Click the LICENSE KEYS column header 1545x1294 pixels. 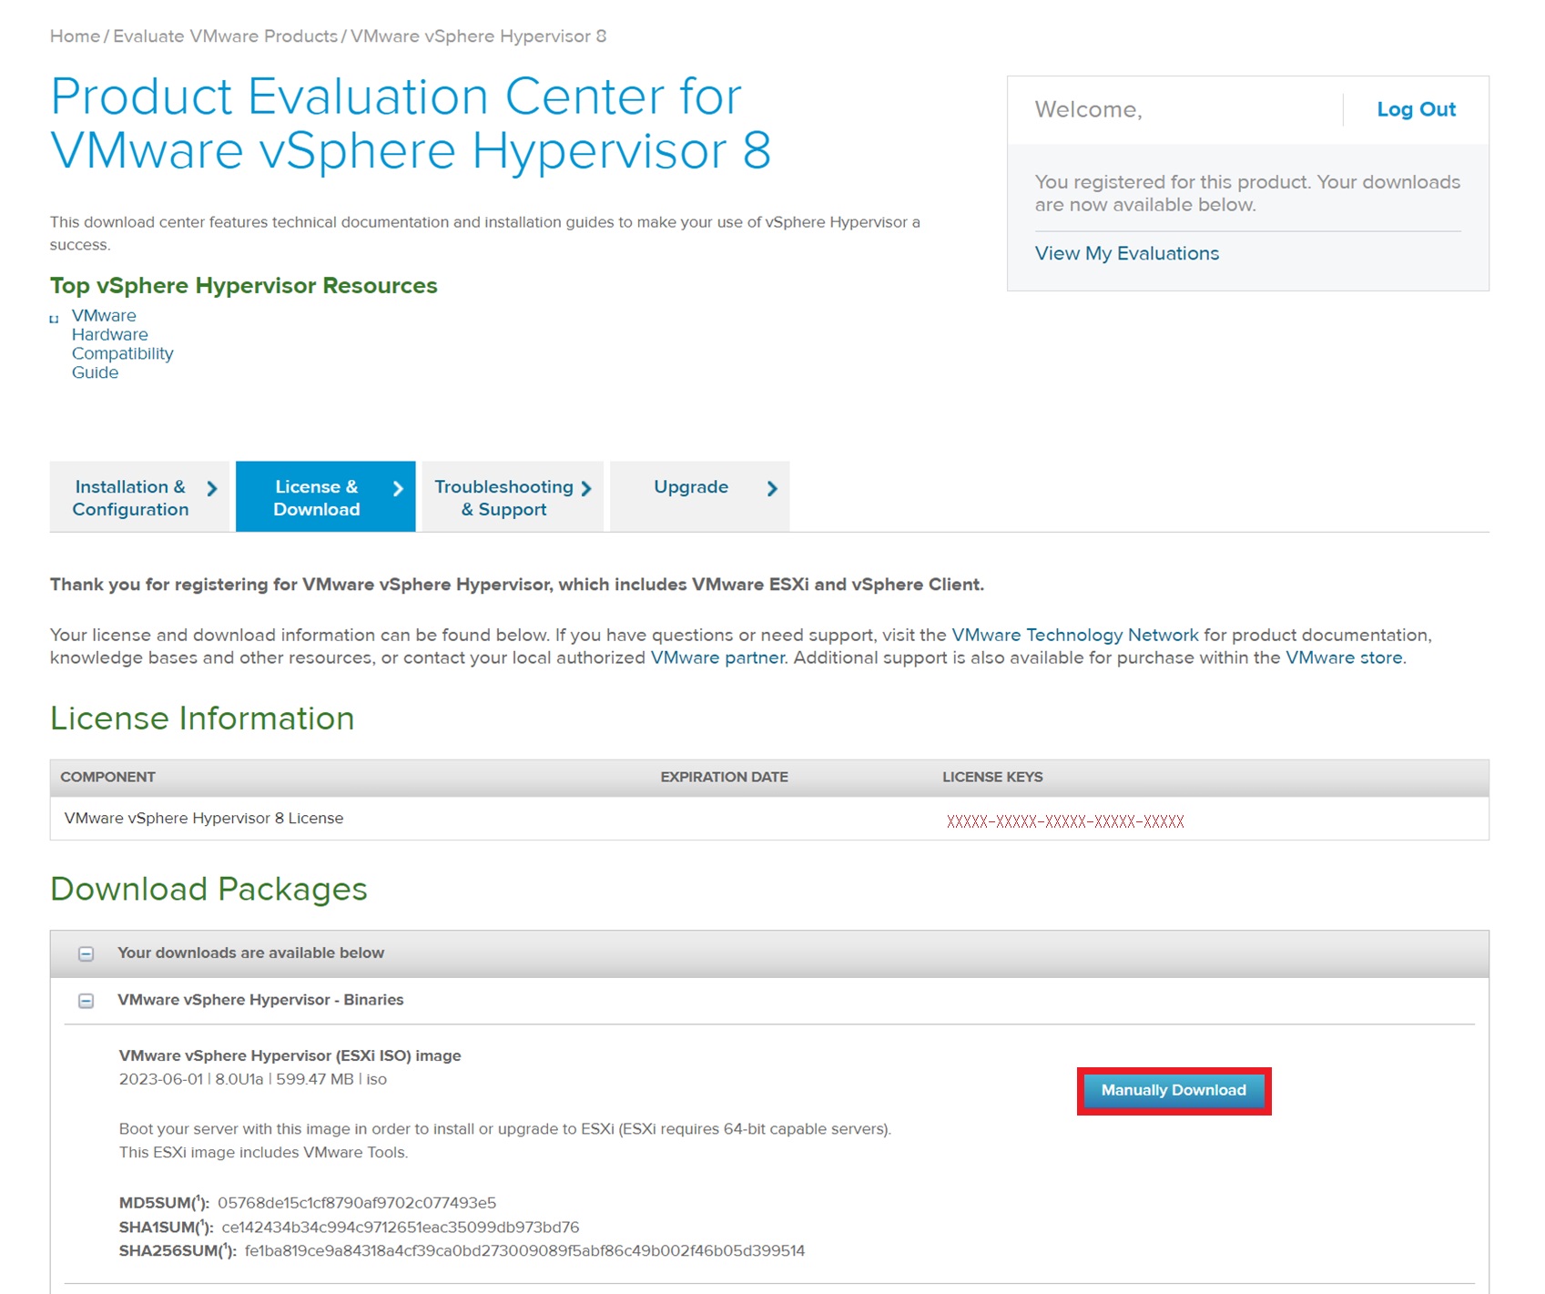click(992, 777)
